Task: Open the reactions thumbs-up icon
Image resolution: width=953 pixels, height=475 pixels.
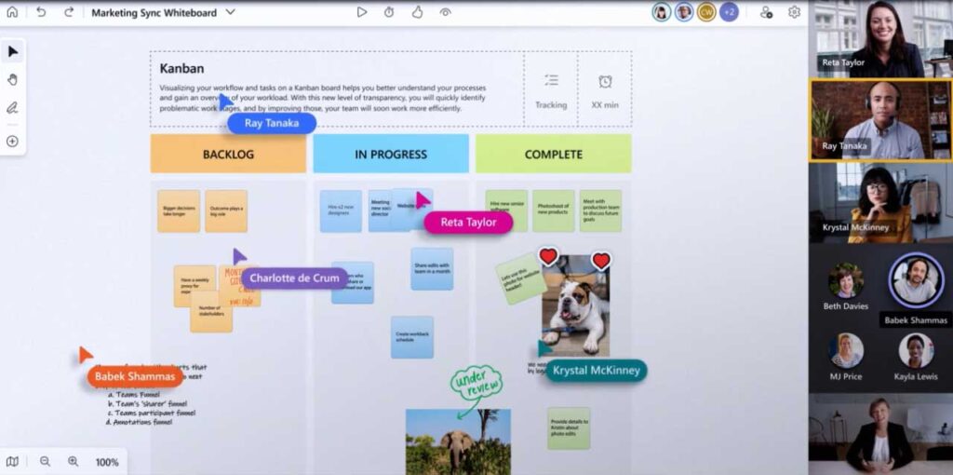Action: pyautogui.click(x=418, y=12)
